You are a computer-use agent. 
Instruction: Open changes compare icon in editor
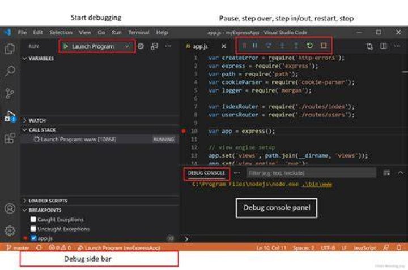(x=369, y=46)
